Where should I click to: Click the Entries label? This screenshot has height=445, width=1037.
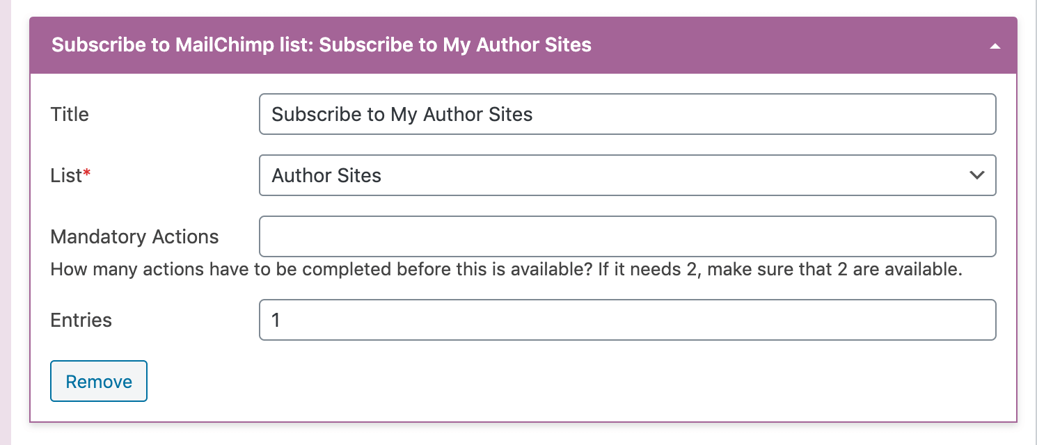(80, 320)
